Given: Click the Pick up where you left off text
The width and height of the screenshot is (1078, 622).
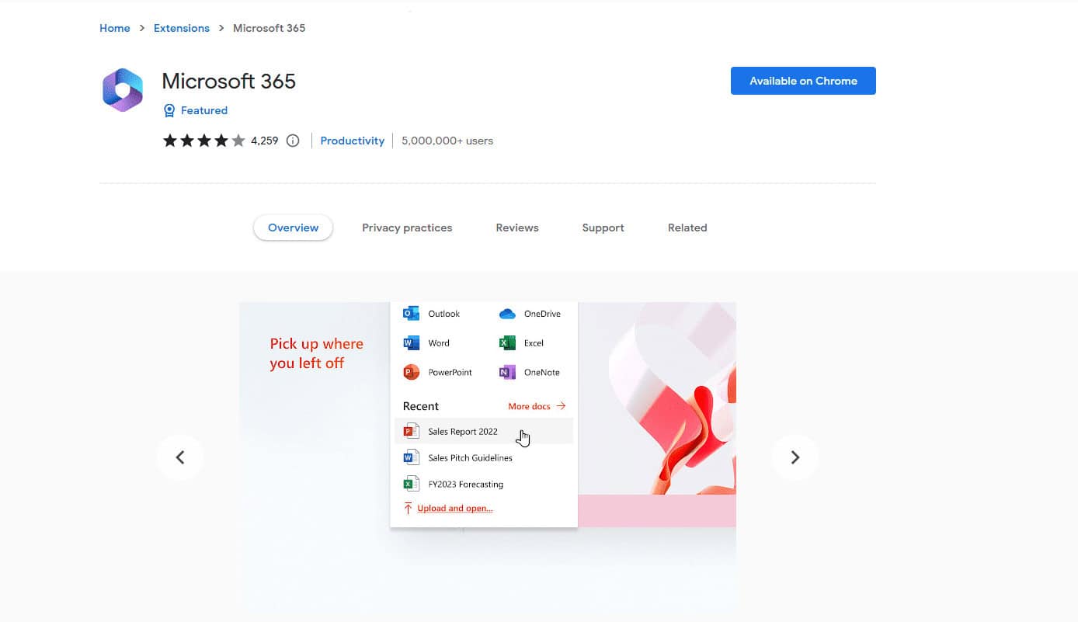Looking at the screenshot, I should point(316,353).
